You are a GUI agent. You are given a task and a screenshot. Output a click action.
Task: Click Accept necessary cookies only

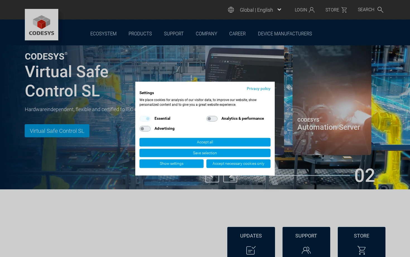[x=238, y=163]
